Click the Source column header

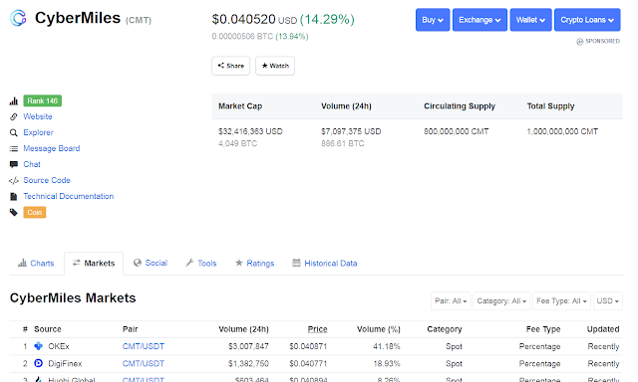(48, 329)
